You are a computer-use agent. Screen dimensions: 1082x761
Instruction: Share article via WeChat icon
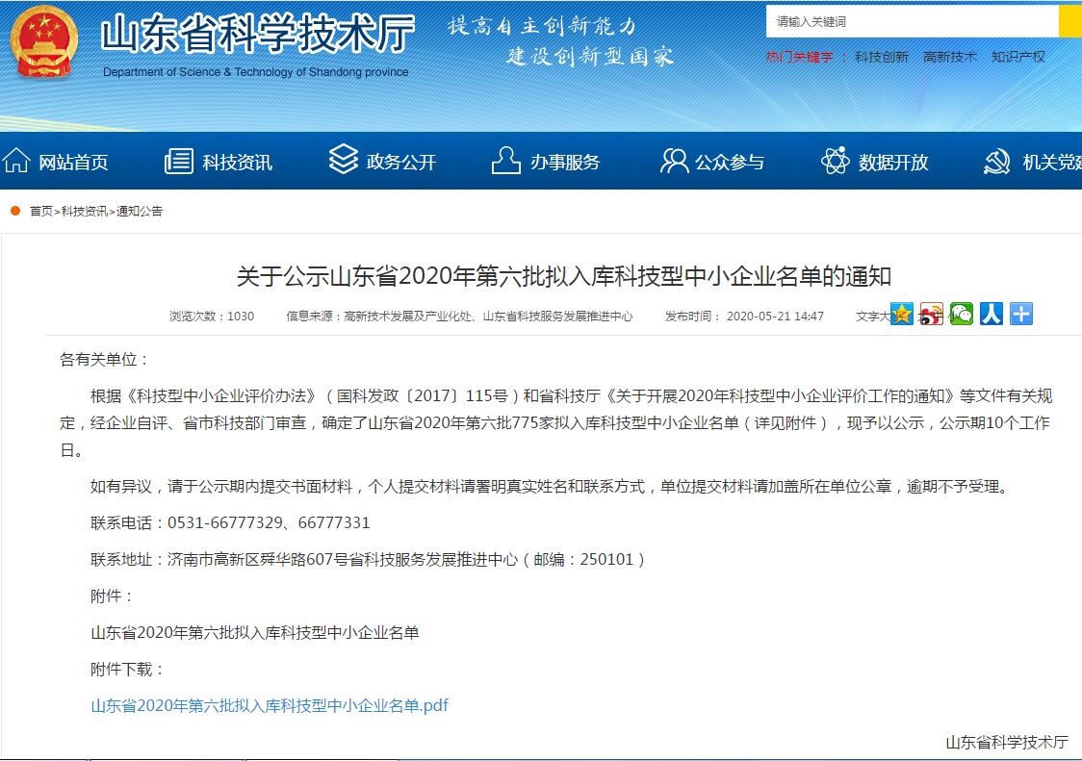pyautogui.click(x=961, y=314)
